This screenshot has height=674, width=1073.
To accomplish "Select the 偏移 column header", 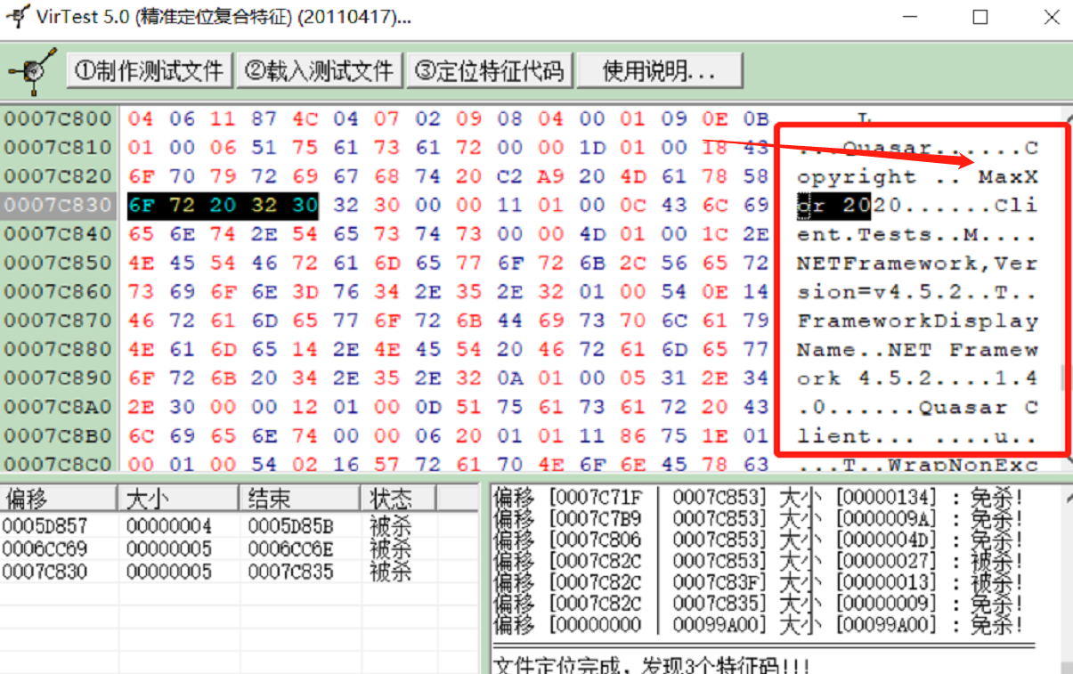I will pyautogui.click(x=58, y=498).
